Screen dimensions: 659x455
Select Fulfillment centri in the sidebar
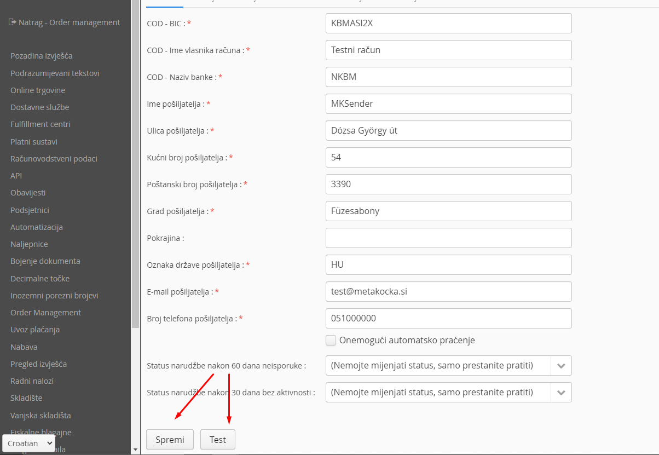point(41,124)
